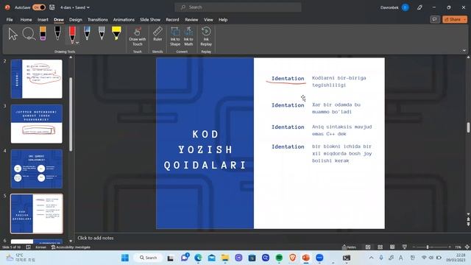Click the pen icon in title bar
This screenshot has width=471, height=265.
coord(419,7)
